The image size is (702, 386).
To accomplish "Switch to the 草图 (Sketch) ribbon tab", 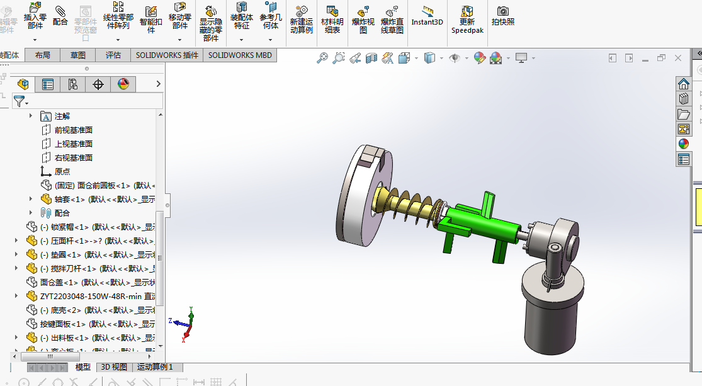I will pos(78,55).
